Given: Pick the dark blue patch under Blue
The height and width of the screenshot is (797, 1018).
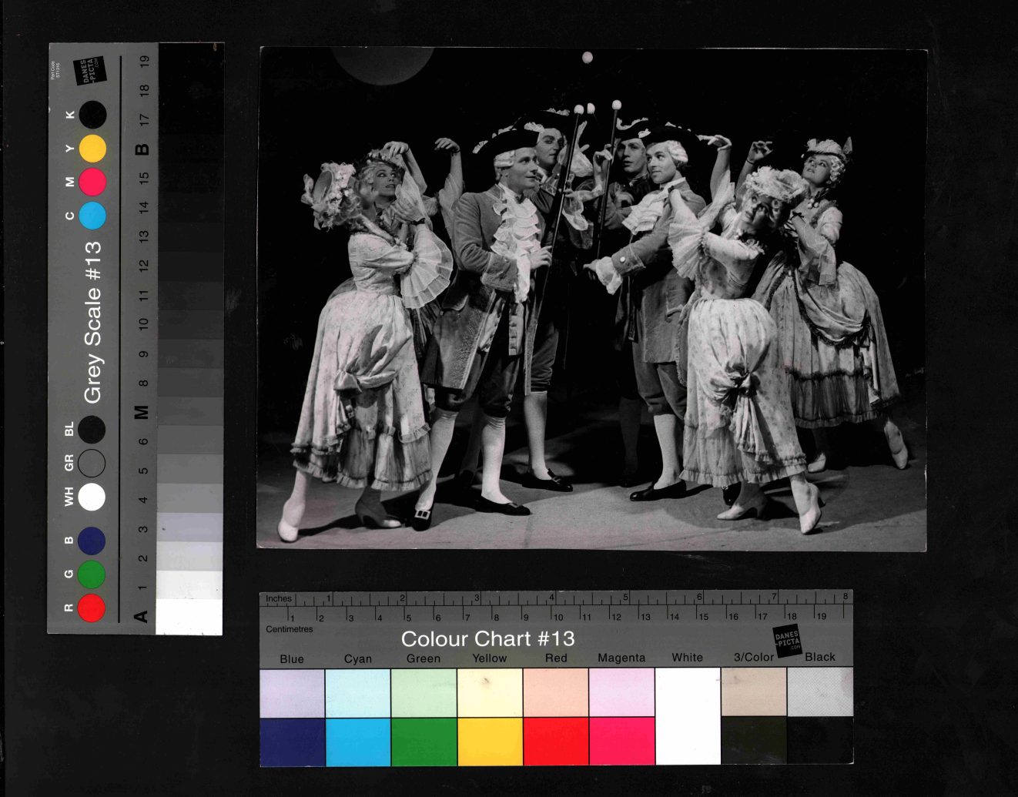Looking at the screenshot, I should point(292,742).
